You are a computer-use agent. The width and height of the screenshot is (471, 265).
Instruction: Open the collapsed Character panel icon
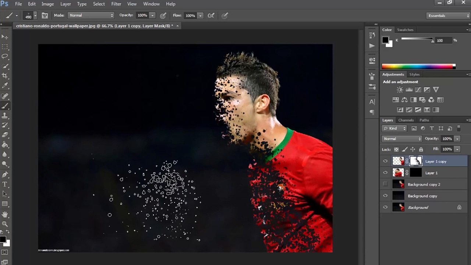[372, 102]
